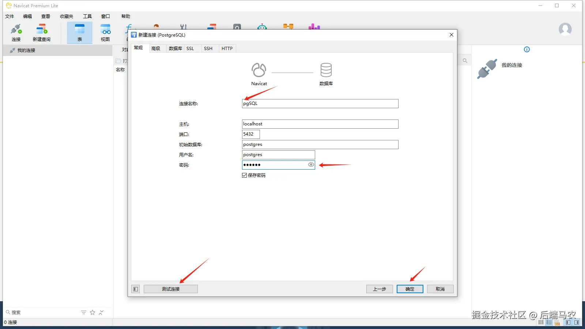Click the favorites star icon beside sidebar search
This screenshot has height=329, width=585.
pyautogui.click(x=93, y=312)
